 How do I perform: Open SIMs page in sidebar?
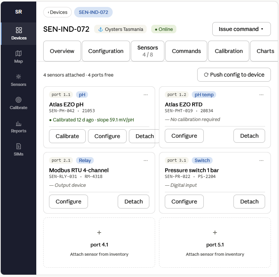[19, 150]
